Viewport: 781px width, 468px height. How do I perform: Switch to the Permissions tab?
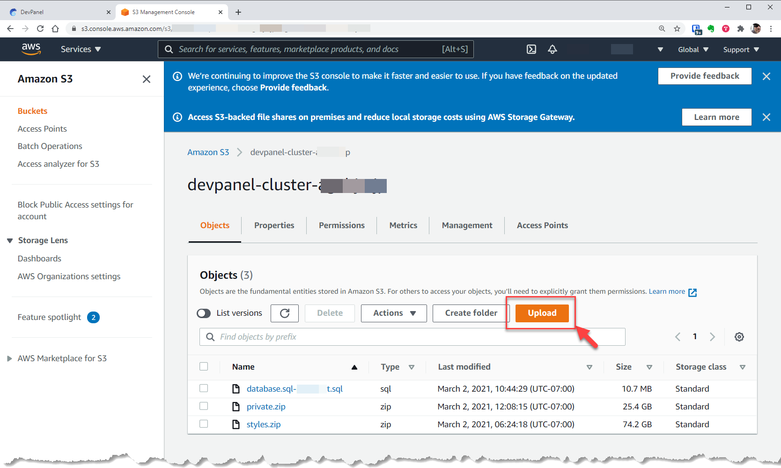(x=341, y=225)
